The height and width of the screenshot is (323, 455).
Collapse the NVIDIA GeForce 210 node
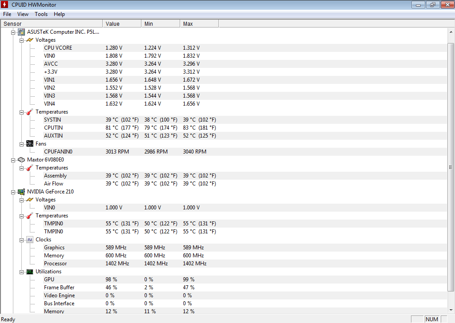click(13, 192)
